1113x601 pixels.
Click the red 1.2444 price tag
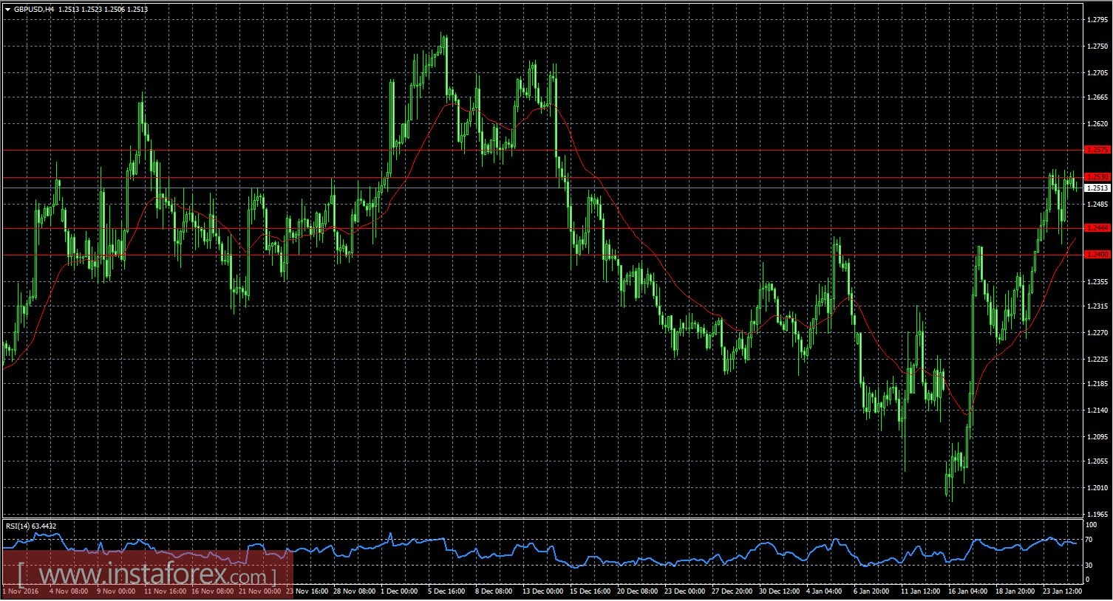1097,228
